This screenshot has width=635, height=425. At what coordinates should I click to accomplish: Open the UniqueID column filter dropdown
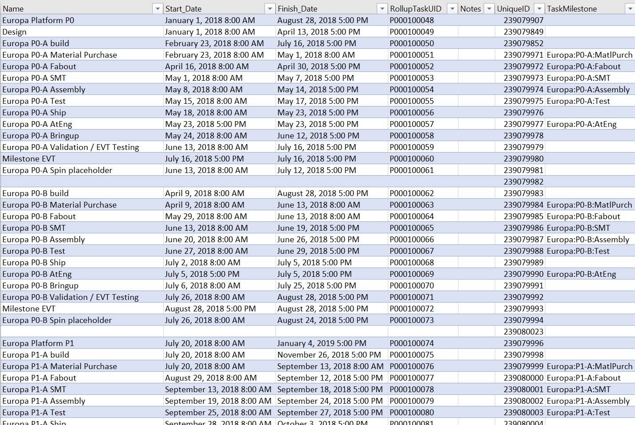539,8
